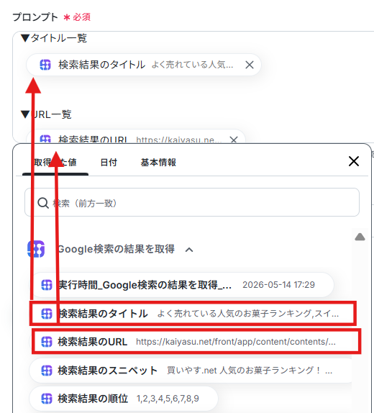Close the value picker popup

click(354, 161)
